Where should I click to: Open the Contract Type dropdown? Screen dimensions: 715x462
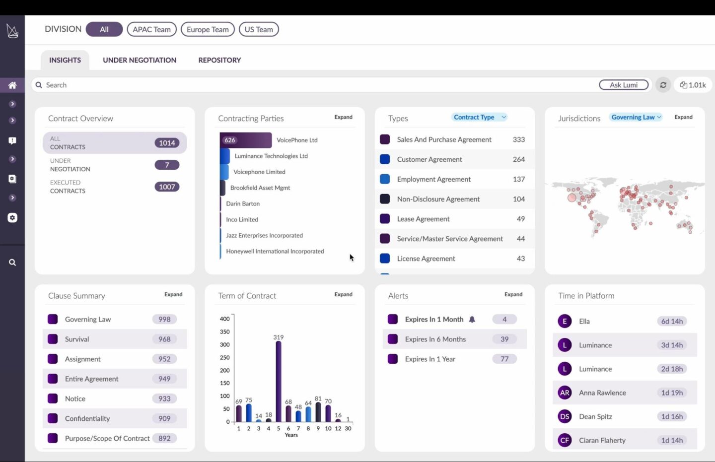[478, 117]
